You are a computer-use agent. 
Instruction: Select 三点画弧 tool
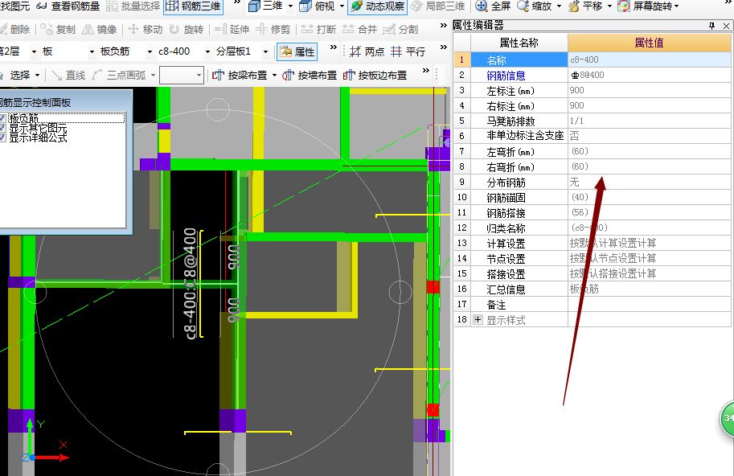124,75
